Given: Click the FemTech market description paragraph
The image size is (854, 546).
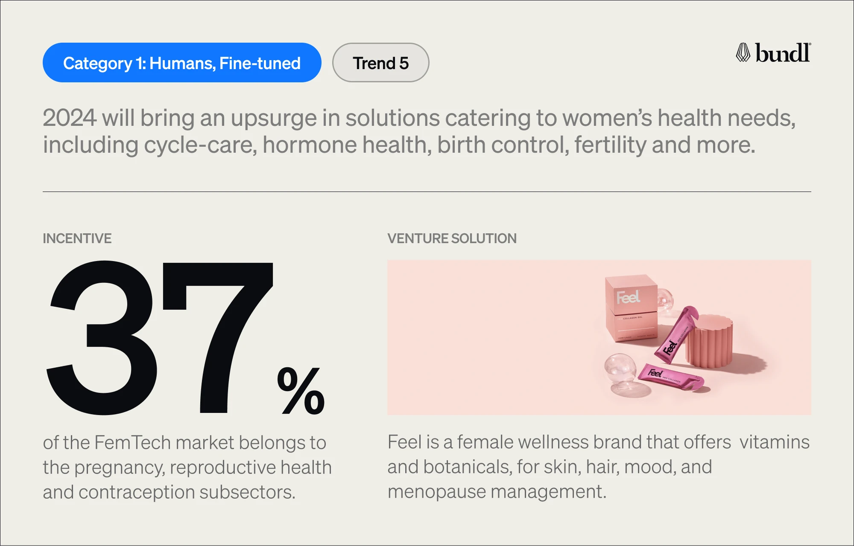Looking at the screenshot, I should coord(187,467).
